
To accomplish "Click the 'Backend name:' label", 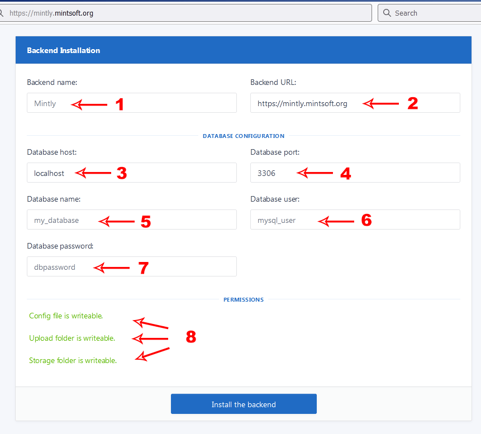I will click(52, 82).
